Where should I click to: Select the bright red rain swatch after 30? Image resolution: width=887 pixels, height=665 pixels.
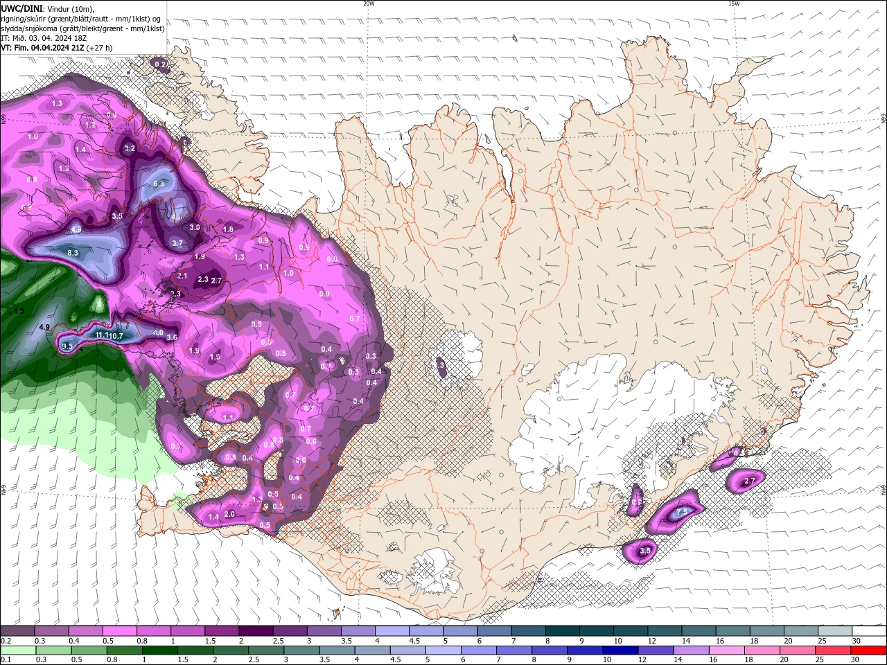tap(870, 650)
